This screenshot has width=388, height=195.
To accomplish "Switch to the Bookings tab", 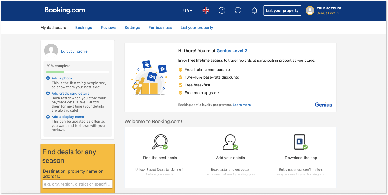I will 83,28.
